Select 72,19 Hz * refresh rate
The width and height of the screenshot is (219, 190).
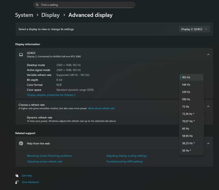[x=191, y=114]
